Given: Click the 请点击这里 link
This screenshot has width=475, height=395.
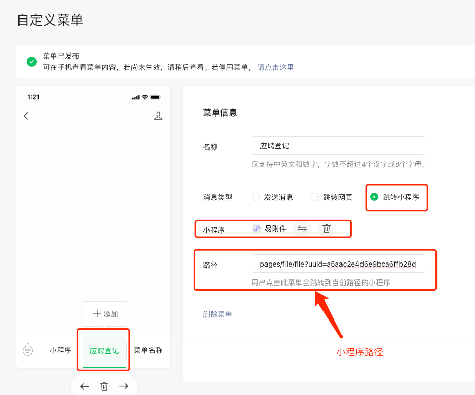Looking at the screenshot, I should (275, 67).
